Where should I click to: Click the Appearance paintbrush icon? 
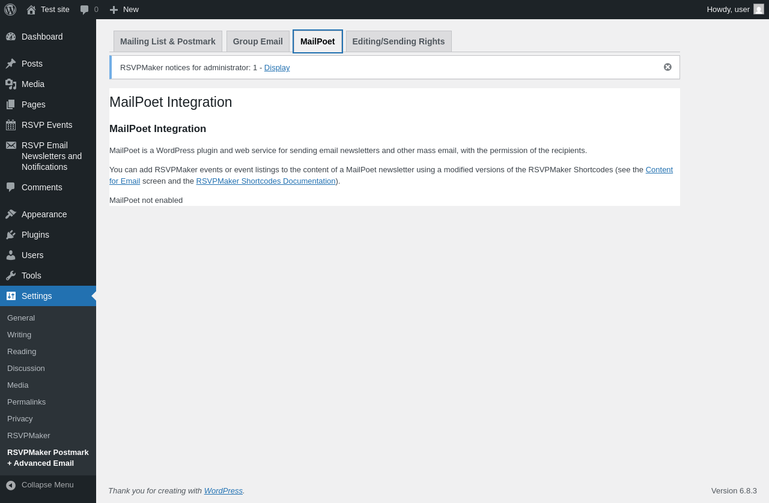11,214
